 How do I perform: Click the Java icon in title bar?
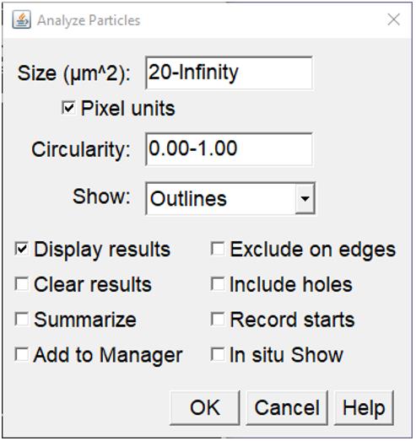(x=21, y=19)
